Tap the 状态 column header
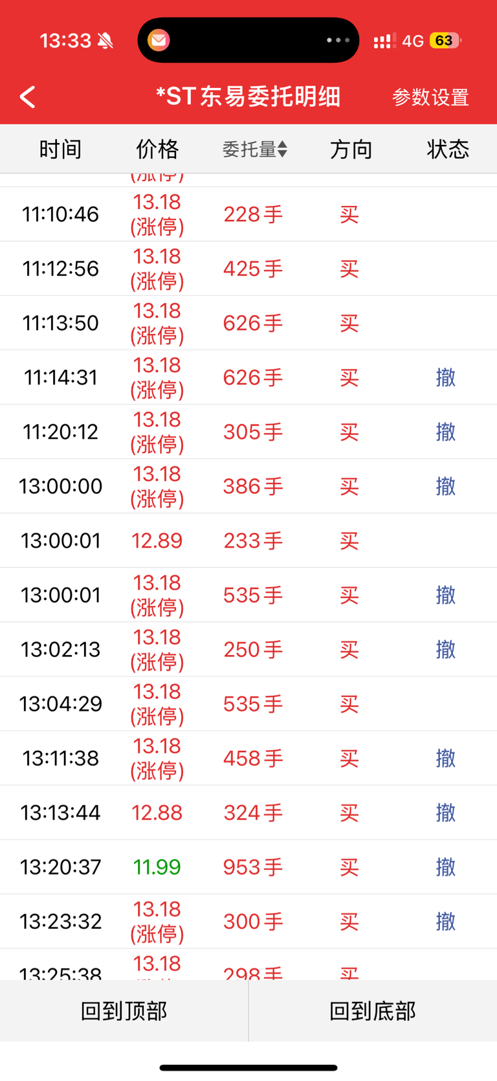497x1081 pixels. pyautogui.click(x=448, y=150)
